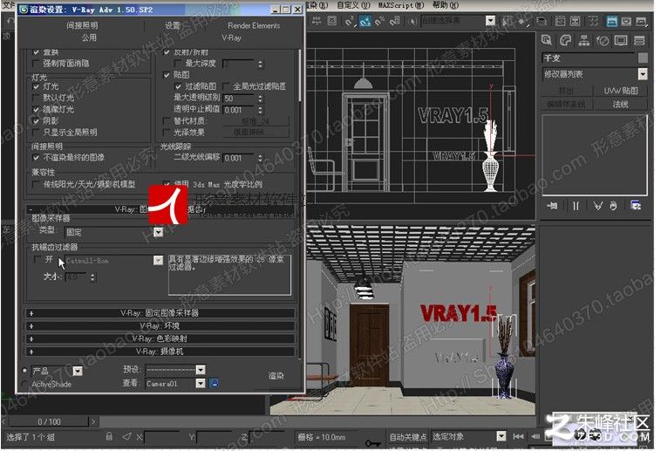This screenshot has height=451, width=661.
Task: Open the layer manager icon
Action: coord(542,21)
